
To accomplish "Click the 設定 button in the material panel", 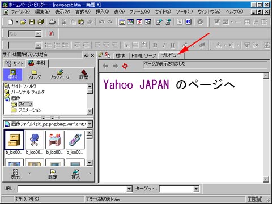I will tap(53, 174).
